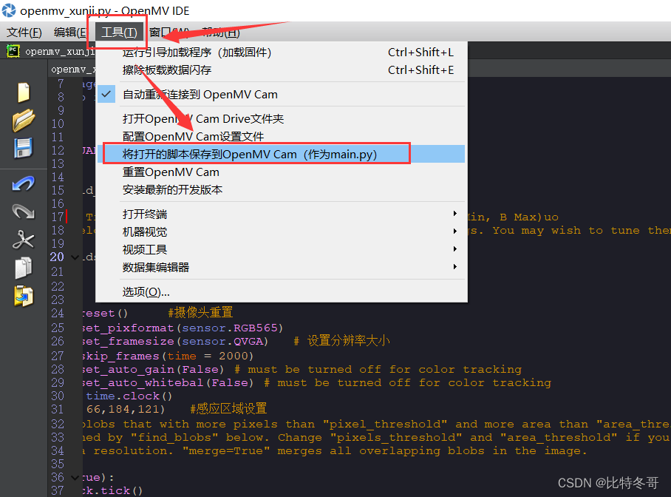The width and height of the screenshot is (671, 497).
Task: Click the Open File folder icon
Action: click(x=24, y=120)
